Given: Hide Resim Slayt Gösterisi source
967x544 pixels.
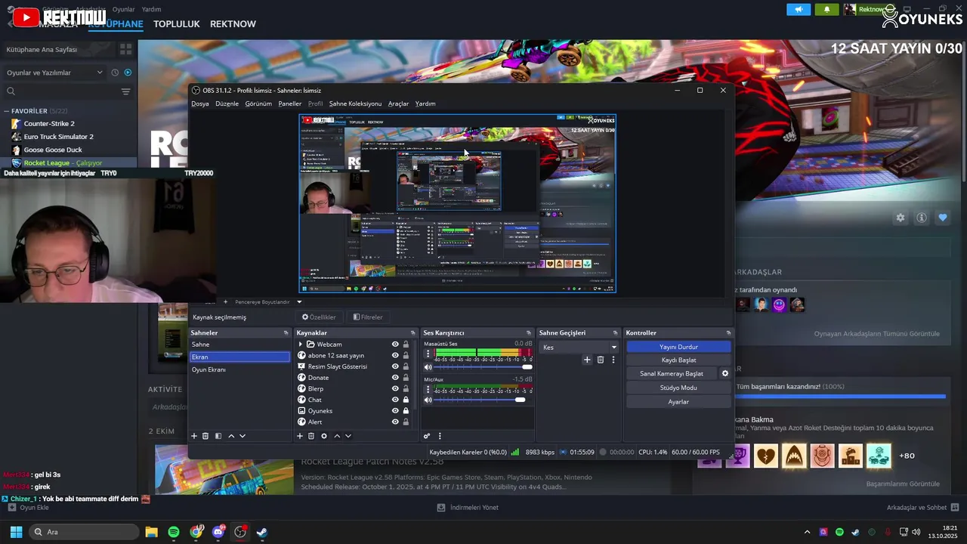Looking at the screenshot, I should tap(395, 366).
